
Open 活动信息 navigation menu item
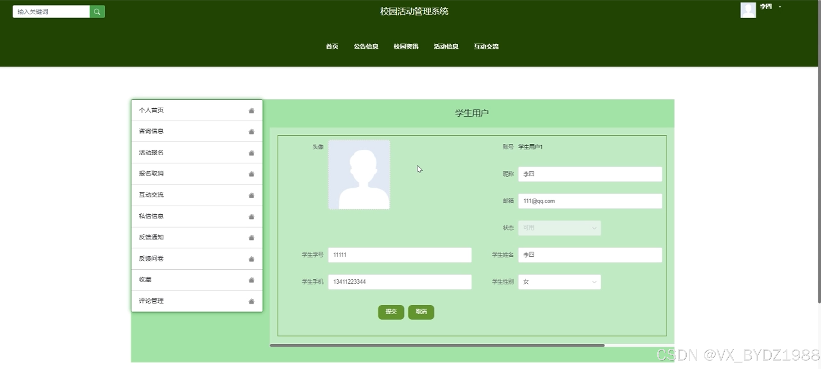pyautogui.click(x=446, y=46)
